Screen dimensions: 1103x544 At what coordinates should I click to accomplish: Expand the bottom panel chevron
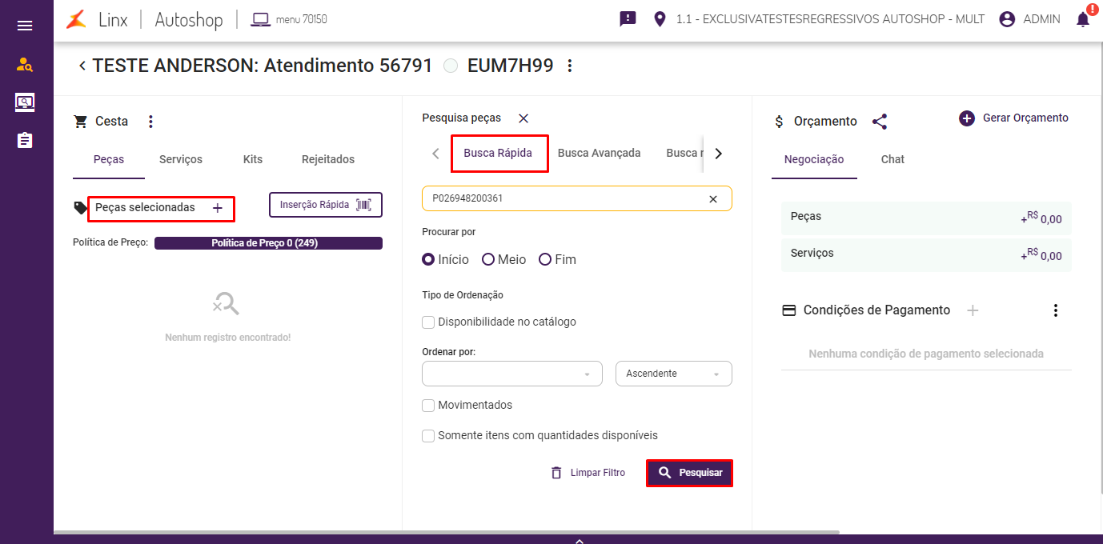point(579,541)
